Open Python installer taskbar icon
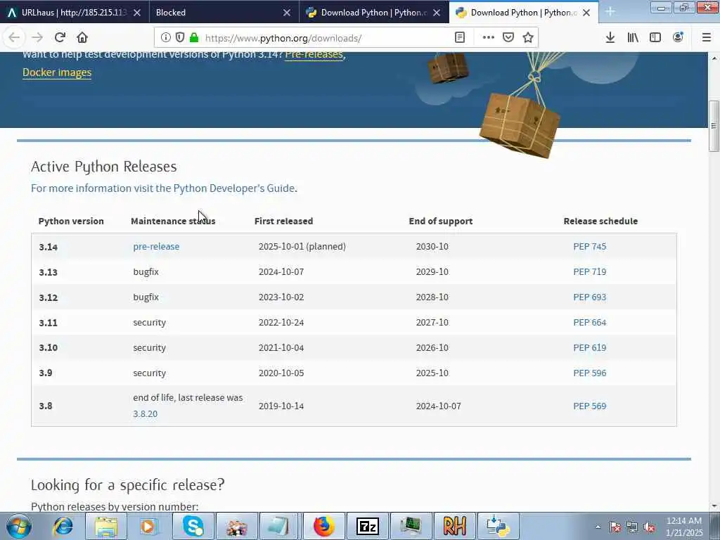Image resolution: width=720 pixels, height=540 pixels. (498, 526)
